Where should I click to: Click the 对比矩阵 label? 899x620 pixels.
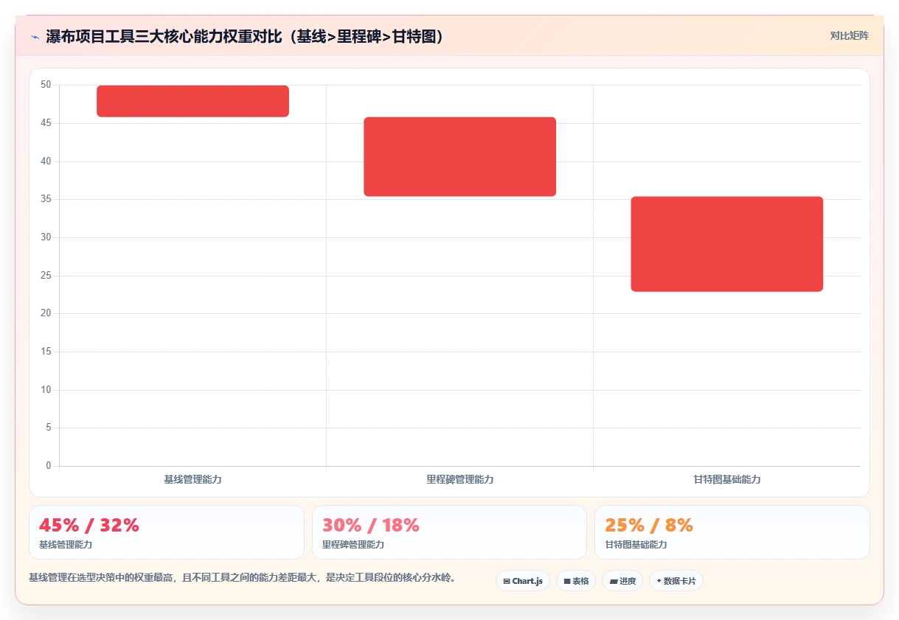coord(849,35)
